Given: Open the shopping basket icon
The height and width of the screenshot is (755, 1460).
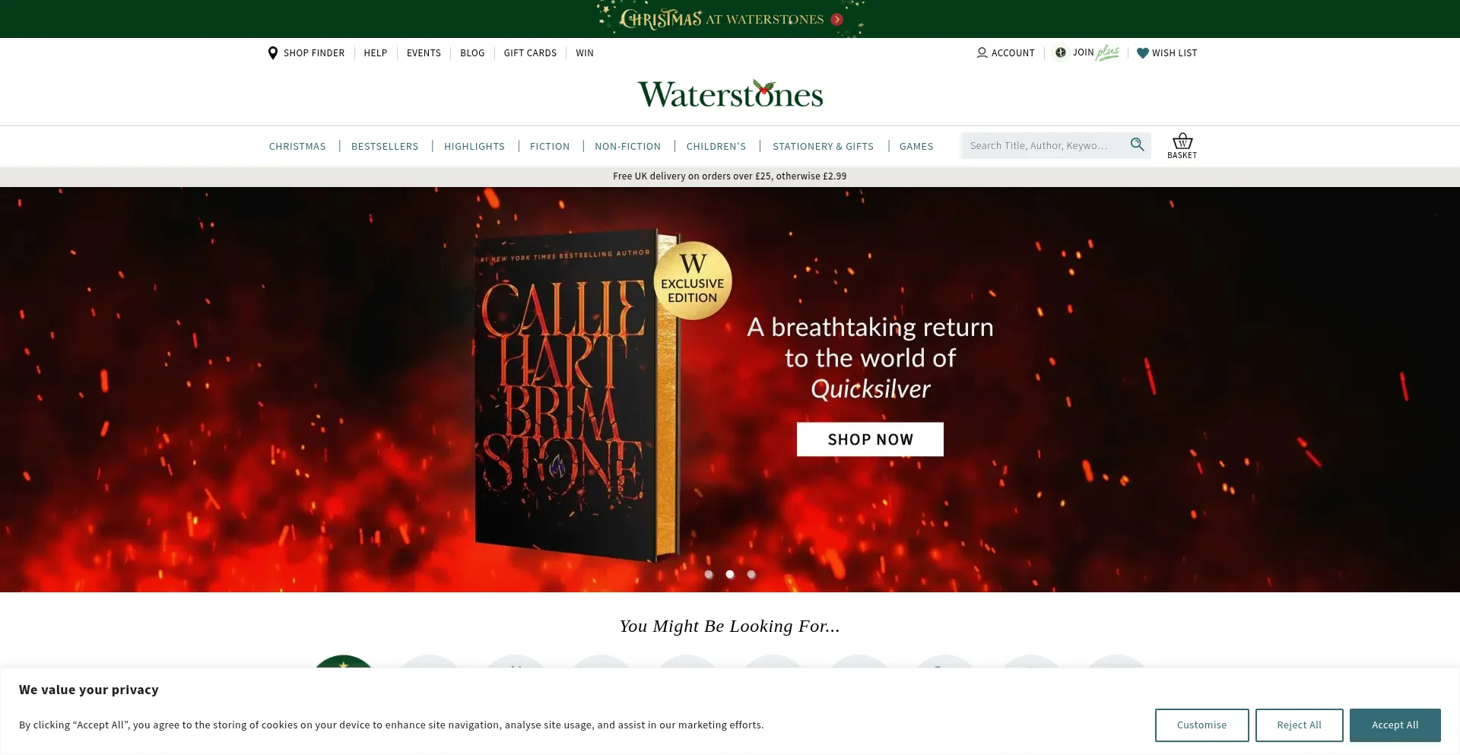Looking at the screenshot, I should click(x=1182, y=141).
